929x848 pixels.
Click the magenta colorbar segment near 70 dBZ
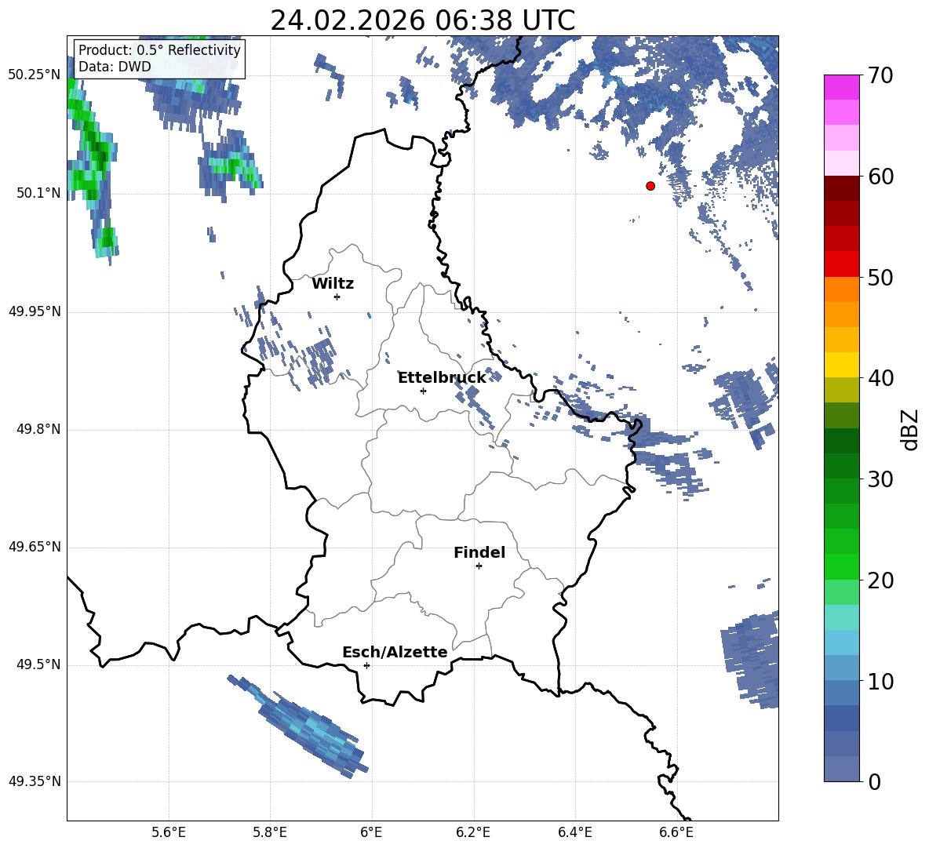841,87
